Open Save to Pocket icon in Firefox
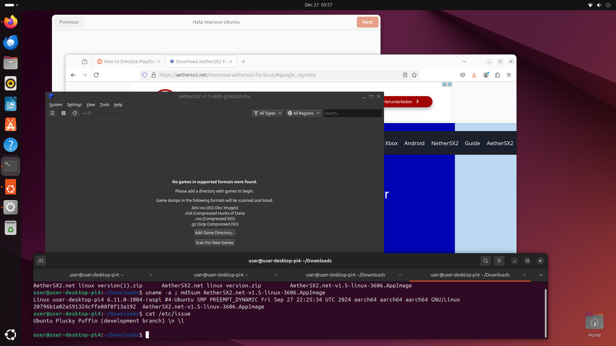Viewport: 616px width, 346px height. pyautogui.click(x=462, y=75)
